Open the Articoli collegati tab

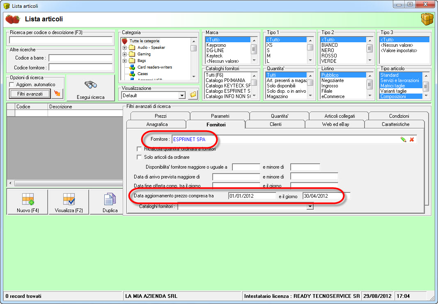[339, 116]
